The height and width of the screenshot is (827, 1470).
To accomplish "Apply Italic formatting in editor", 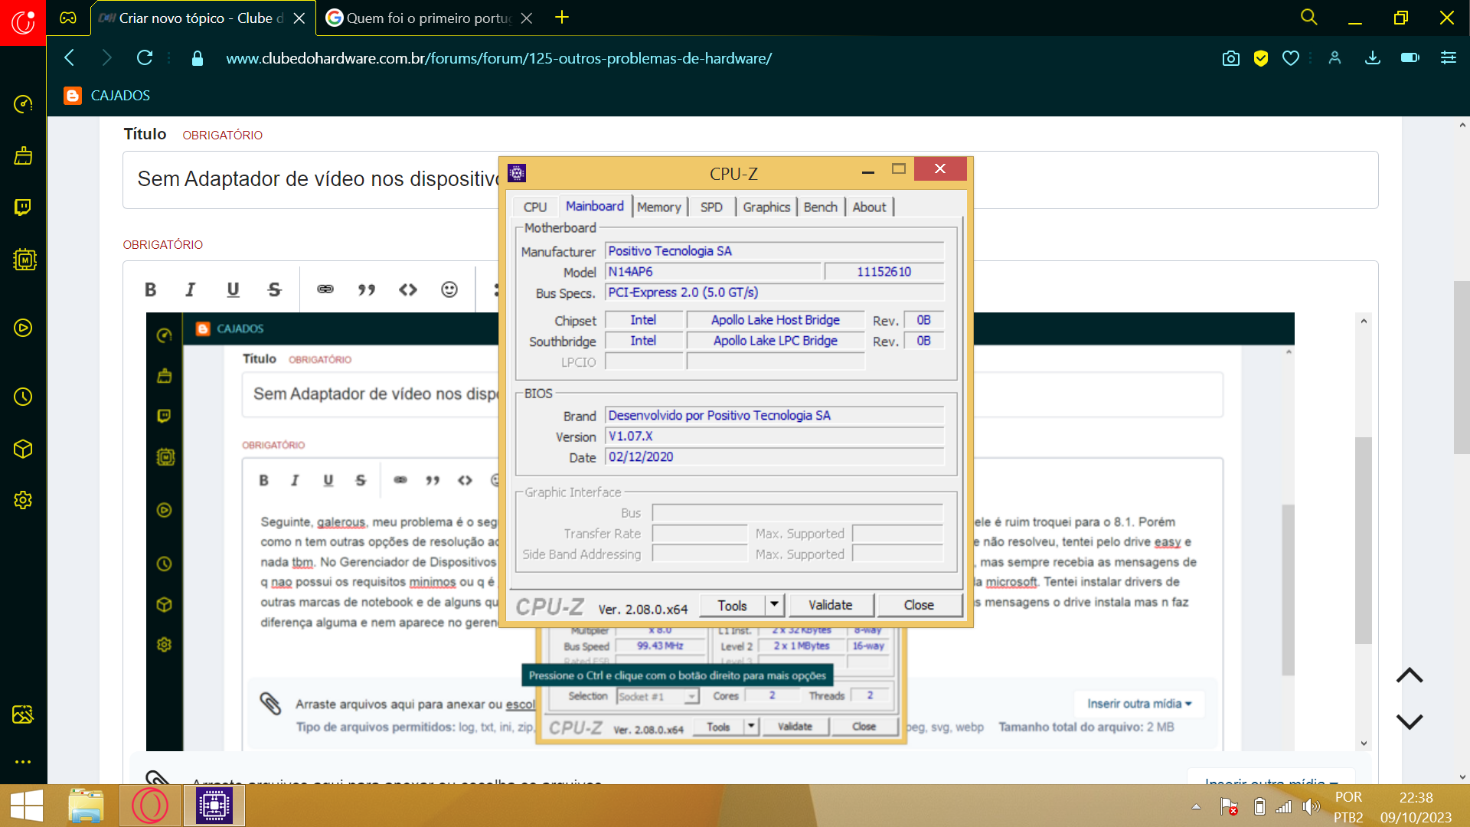I will click(x=191, y=289).
